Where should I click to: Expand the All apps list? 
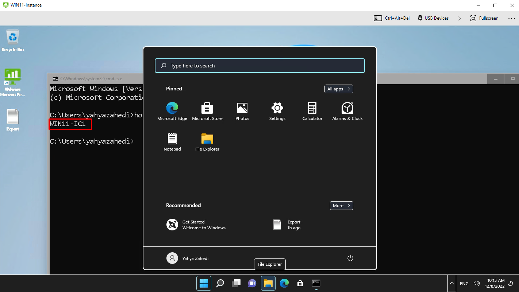[x=338, y=89]
